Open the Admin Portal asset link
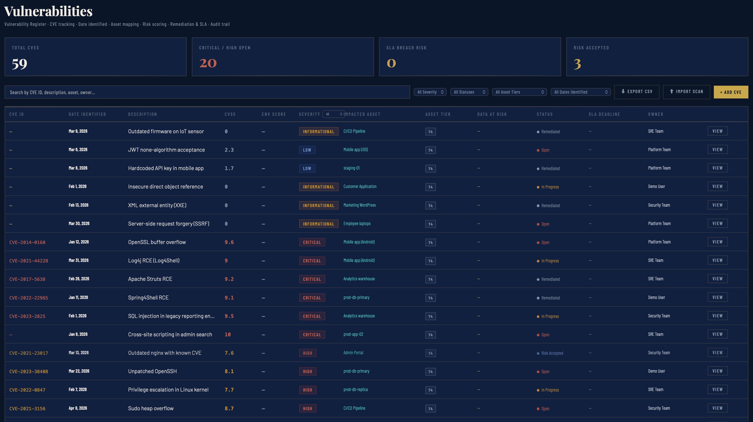753x422 pixels. [353, 352]
